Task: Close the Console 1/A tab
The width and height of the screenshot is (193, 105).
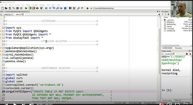Action: point(173,54)
